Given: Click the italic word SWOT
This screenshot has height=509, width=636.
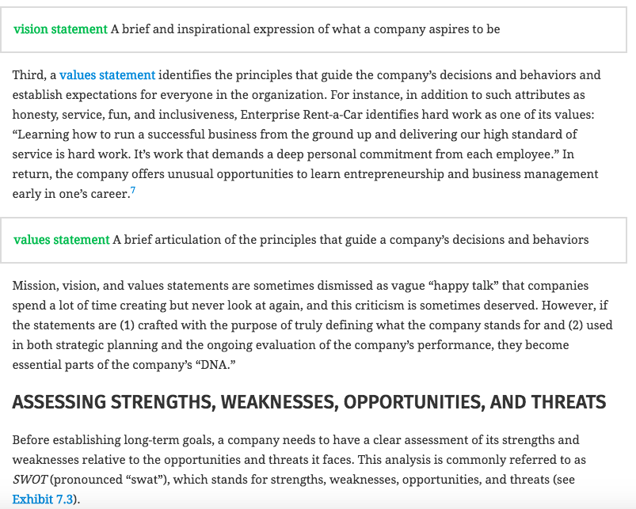Looking at the screenshot, I should coord(29,480).
